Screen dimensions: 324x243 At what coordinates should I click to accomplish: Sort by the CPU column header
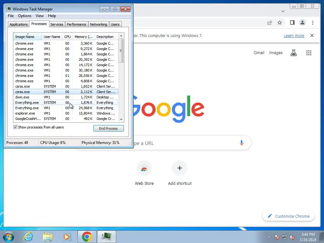67,37
